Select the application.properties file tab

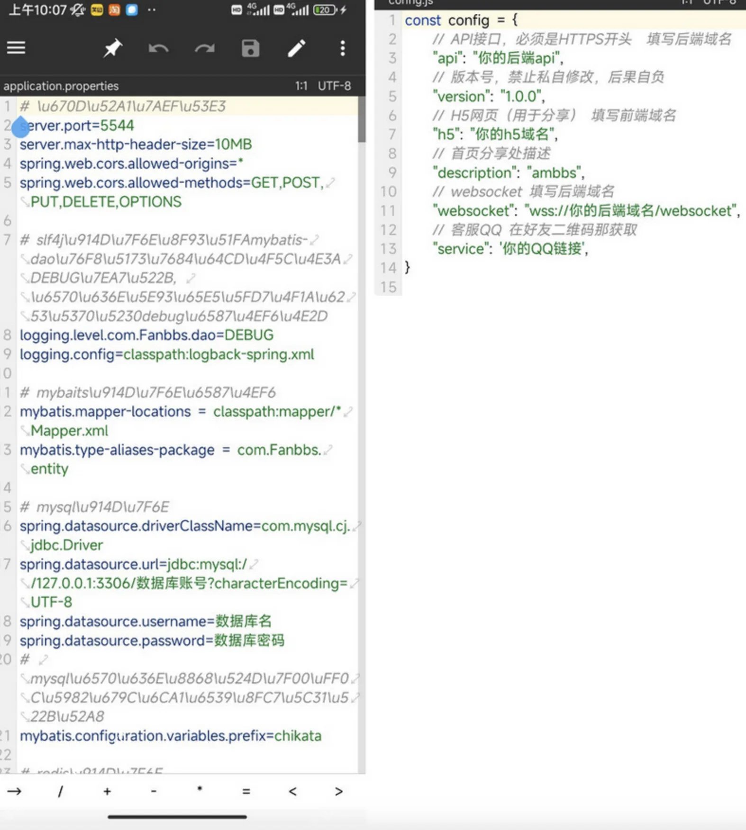[61, 86]
